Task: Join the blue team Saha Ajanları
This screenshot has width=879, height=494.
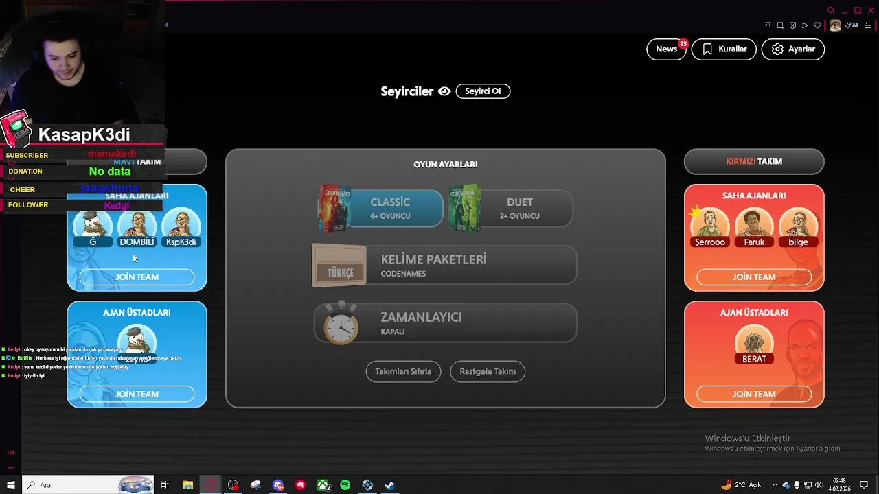Action: pyautogui.click(x=137, y=277)
